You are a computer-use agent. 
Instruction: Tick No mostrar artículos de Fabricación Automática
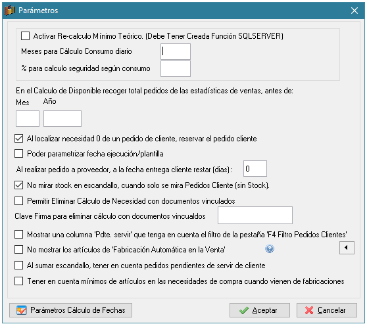click(x=18, y=250)
